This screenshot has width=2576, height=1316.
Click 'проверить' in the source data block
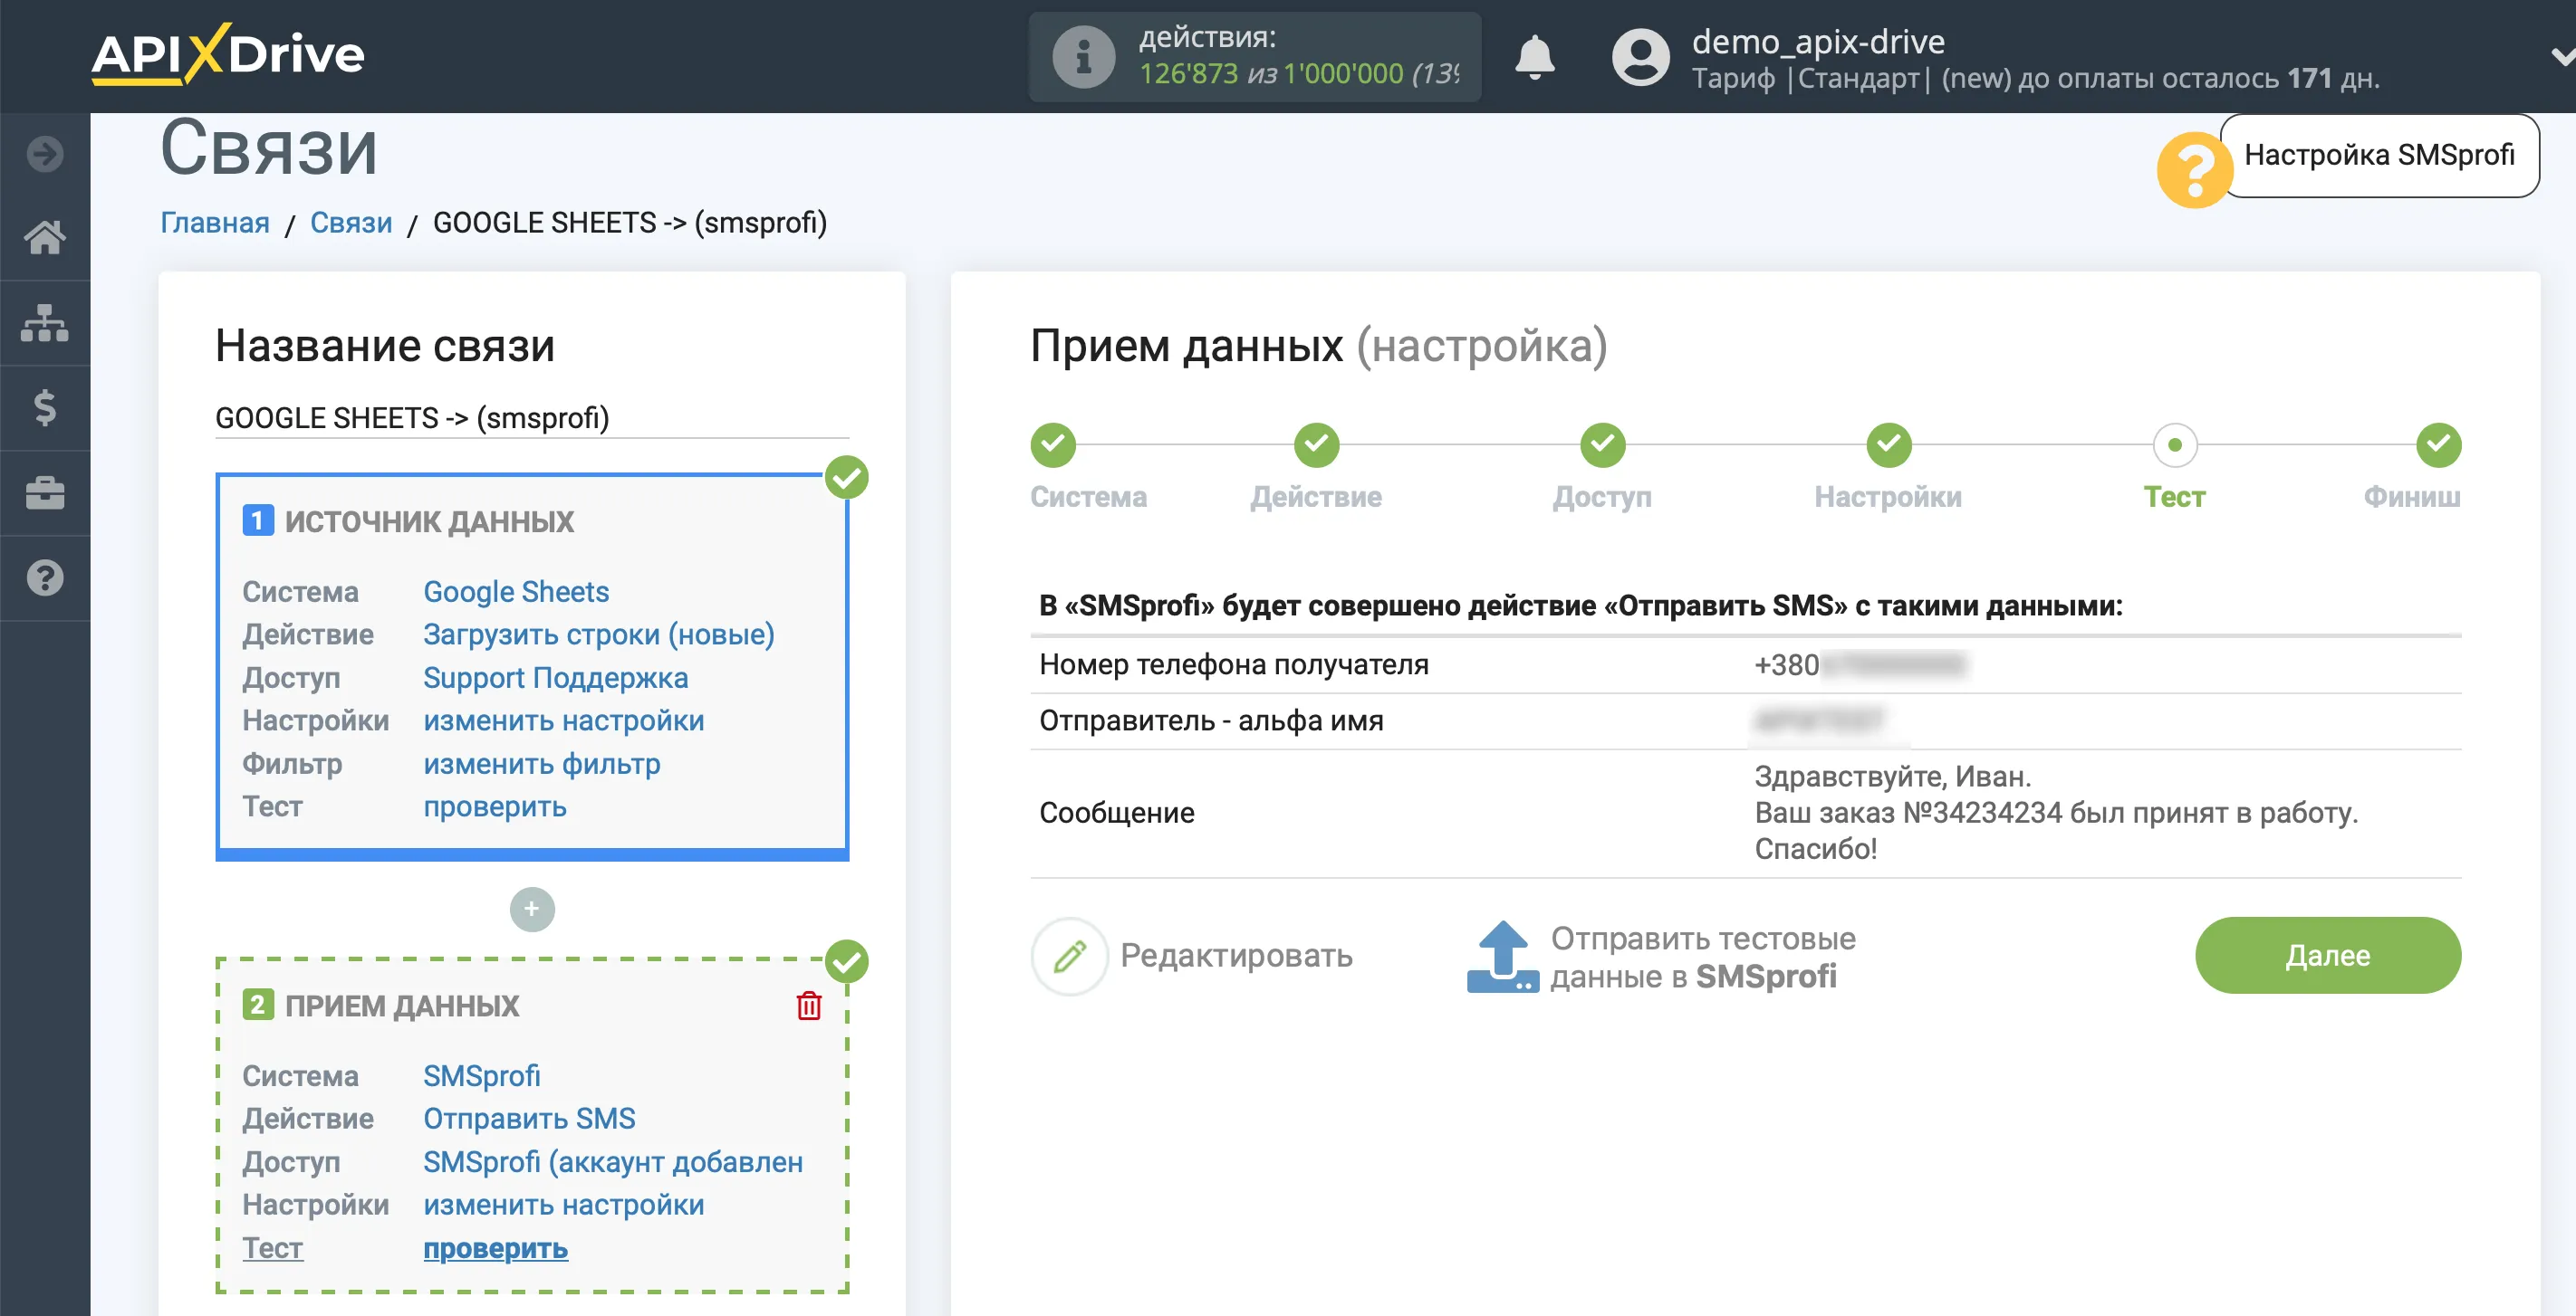(494, 806)
